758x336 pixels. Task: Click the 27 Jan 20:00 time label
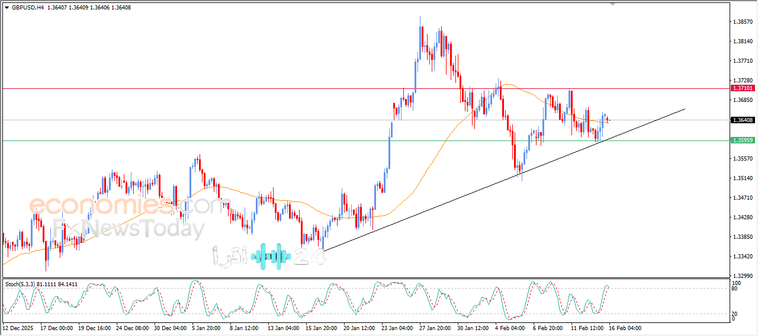click(433, 328)
